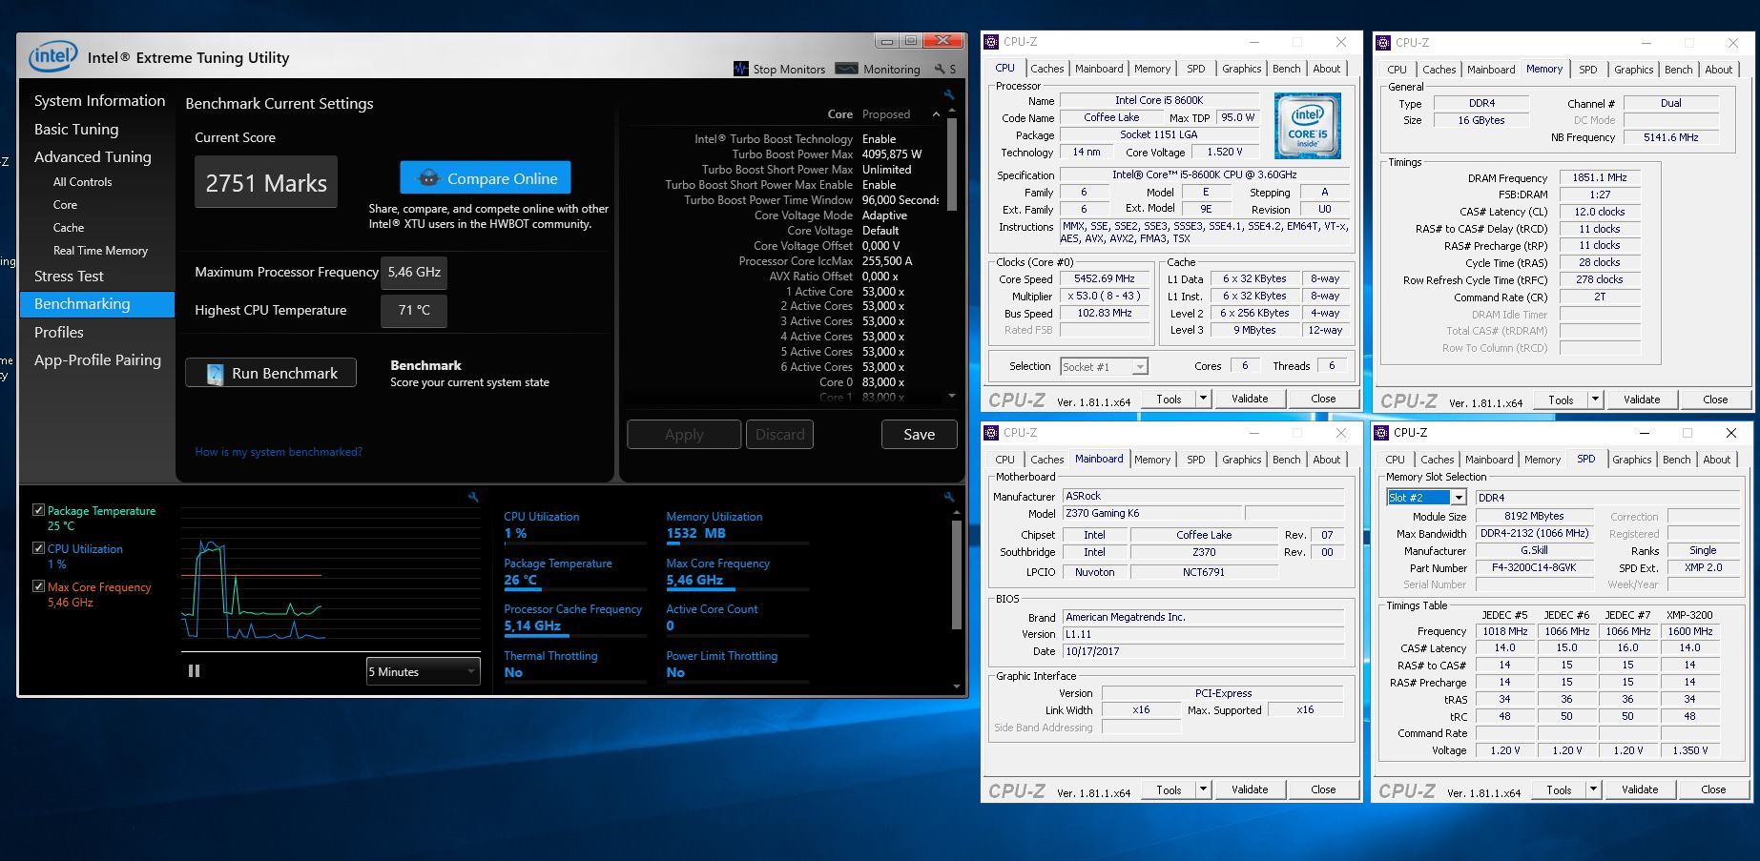Click the Core Speed value field in CPU-Z
This screenshot has height=861, width=1760.
(1104, 279)
